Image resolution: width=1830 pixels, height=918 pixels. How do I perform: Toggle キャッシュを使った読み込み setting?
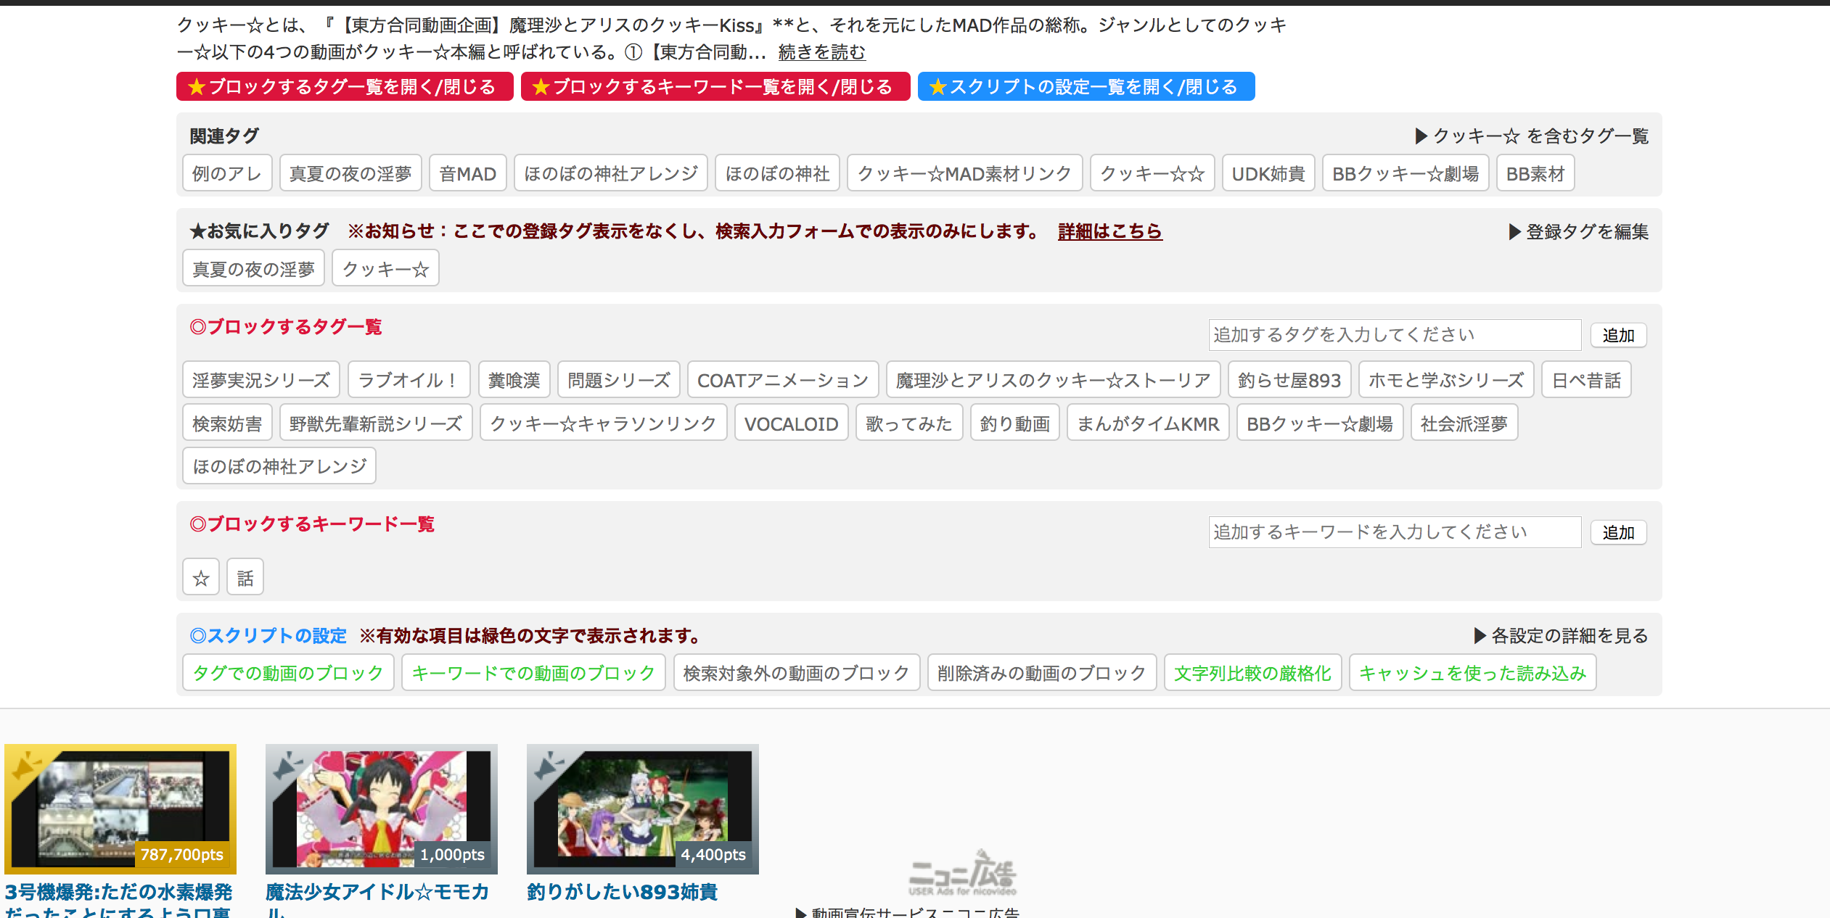pyautogui.click(x=1472, y=673)
